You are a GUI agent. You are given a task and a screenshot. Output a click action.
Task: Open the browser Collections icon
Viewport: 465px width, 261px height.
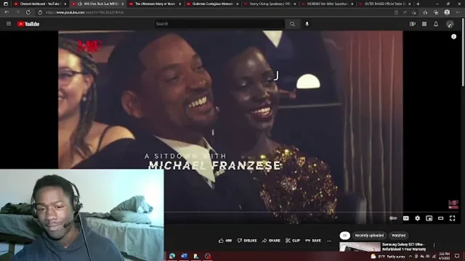(436, 12)
